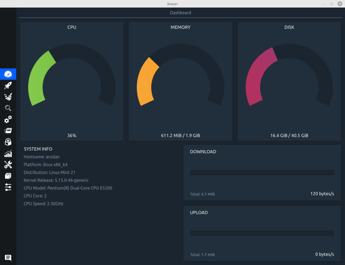
Task: Open Services gears icon
Action: pos(8,119)
